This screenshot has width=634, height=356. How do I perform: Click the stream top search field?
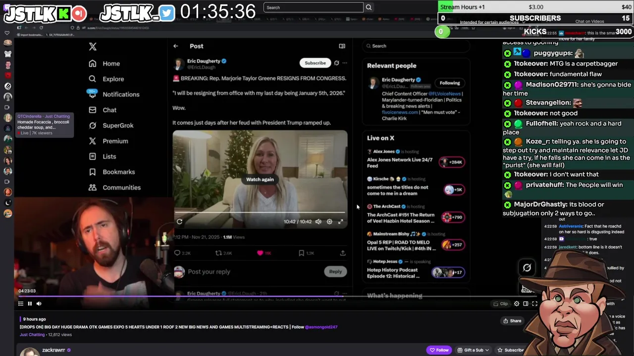(314, 7)
